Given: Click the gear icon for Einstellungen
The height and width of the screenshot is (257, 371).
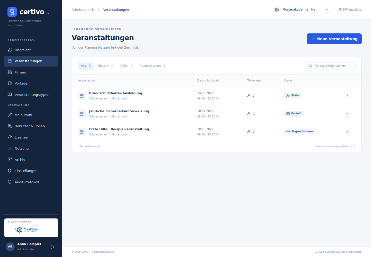Looking at the screenshot, I should pyautogui.click(x=10, y=171).
